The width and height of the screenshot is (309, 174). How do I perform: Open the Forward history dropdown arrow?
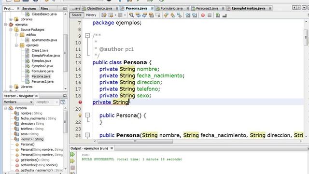tap(125, 15)
